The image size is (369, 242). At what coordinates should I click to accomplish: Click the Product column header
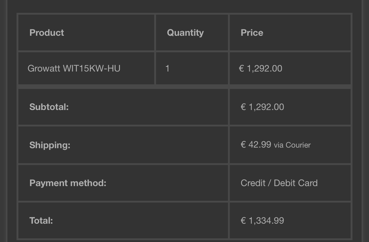47,33
